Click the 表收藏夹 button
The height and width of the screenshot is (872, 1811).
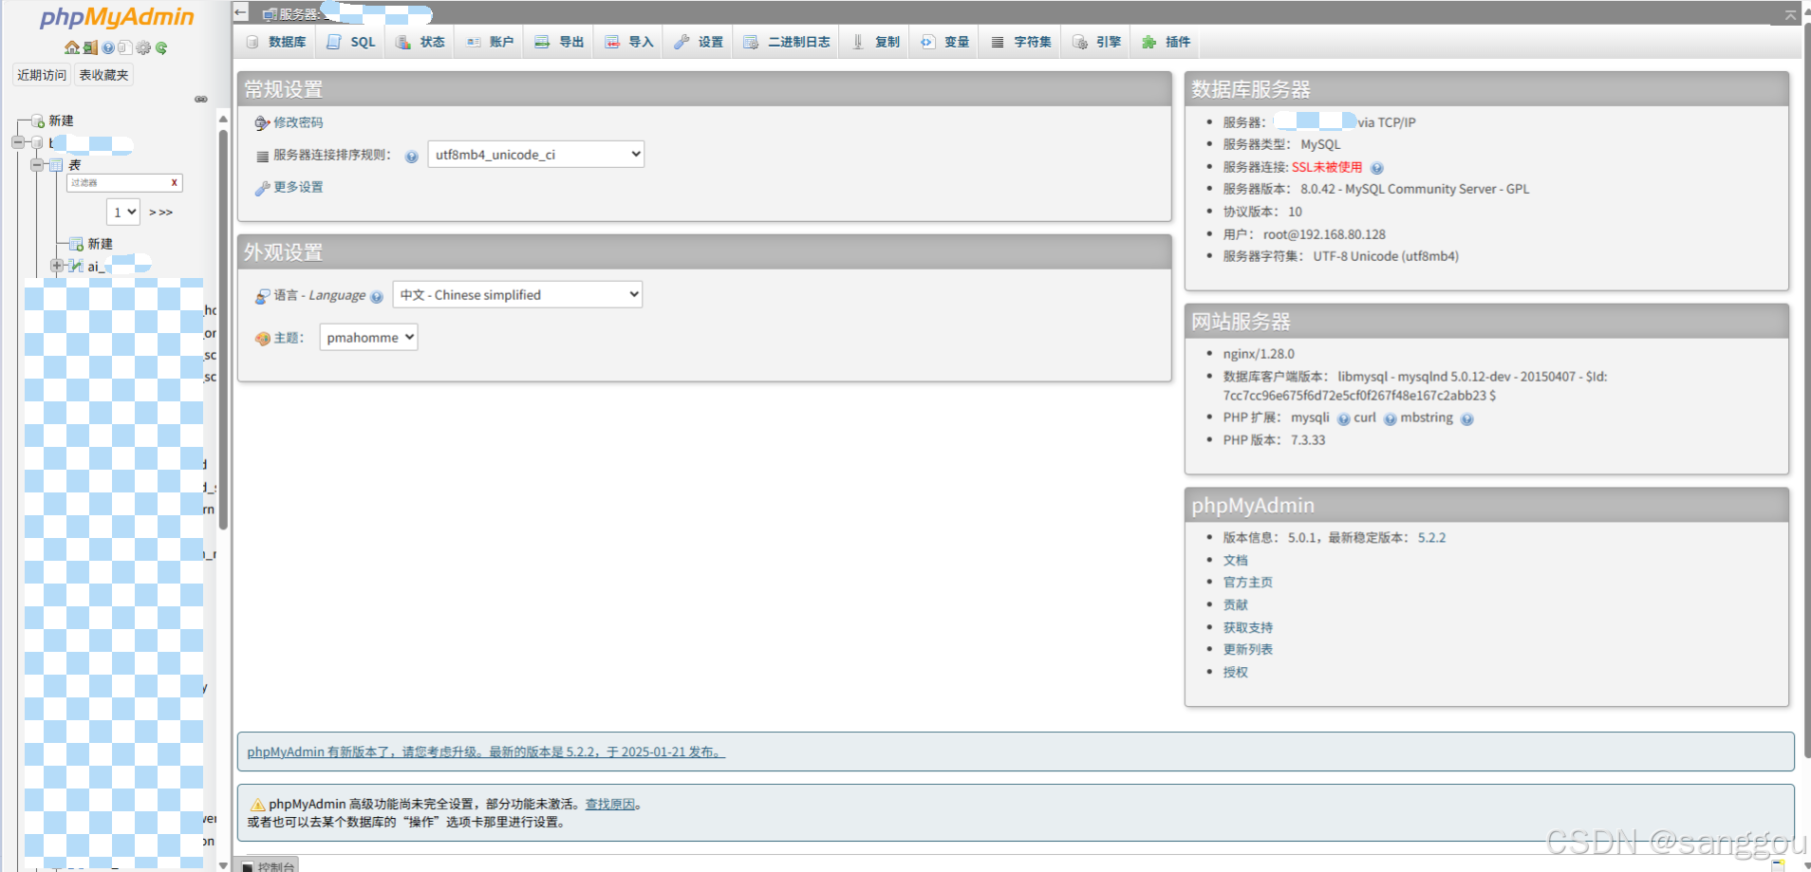pyautogui.click(x=103, y=75)
